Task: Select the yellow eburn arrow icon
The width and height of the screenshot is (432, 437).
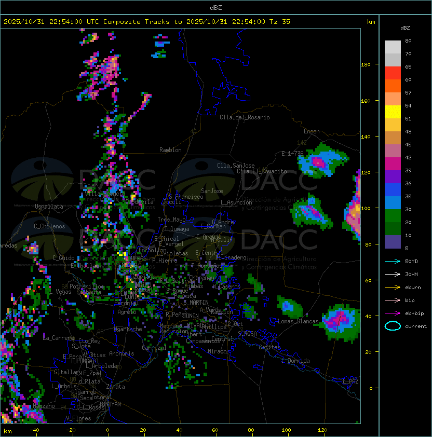Action: pyautogui.click(x=393, y=288)
